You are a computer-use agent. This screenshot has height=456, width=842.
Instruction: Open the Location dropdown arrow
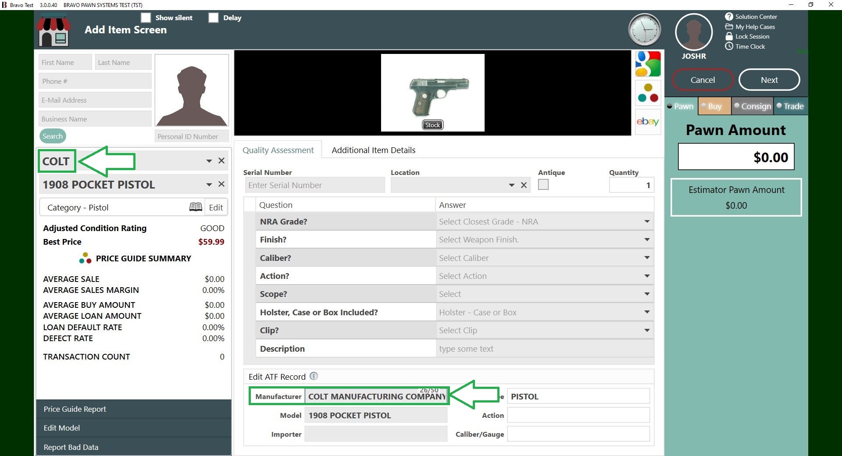coord(511,185)
